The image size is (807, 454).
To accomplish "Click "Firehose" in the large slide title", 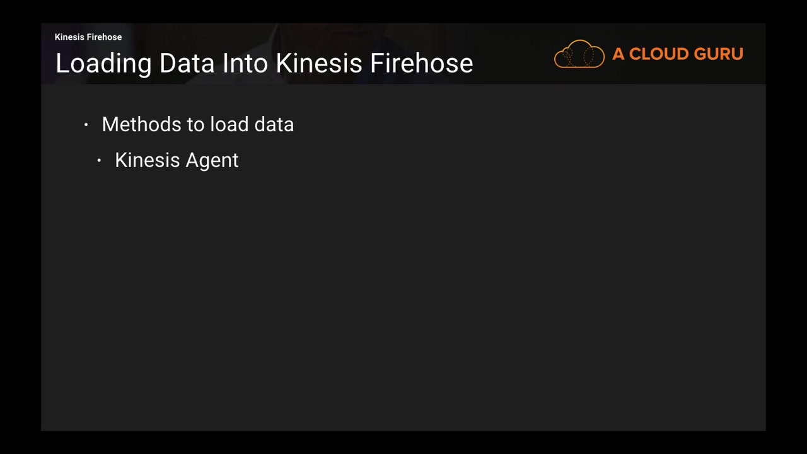I will 421,64.
